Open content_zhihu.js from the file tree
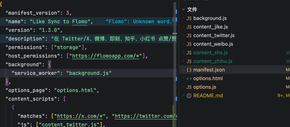 click(x=213, y=61)
